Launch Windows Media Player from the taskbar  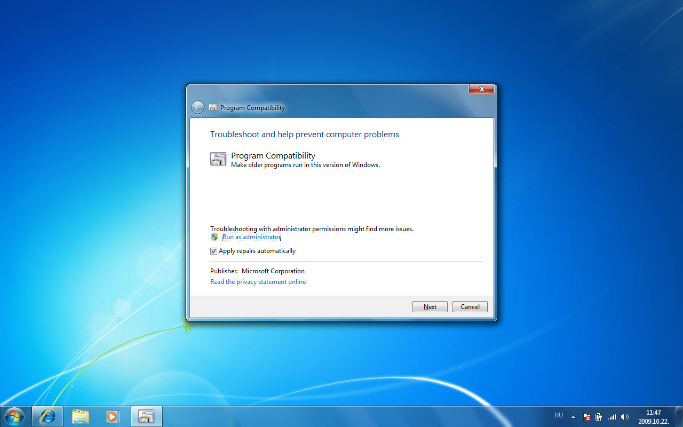coord(112,416)
